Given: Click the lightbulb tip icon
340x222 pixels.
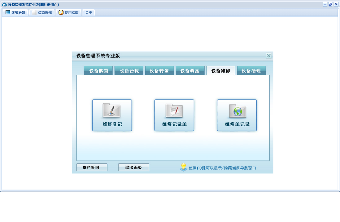Looking at the screenshot, I should point(183,167).
